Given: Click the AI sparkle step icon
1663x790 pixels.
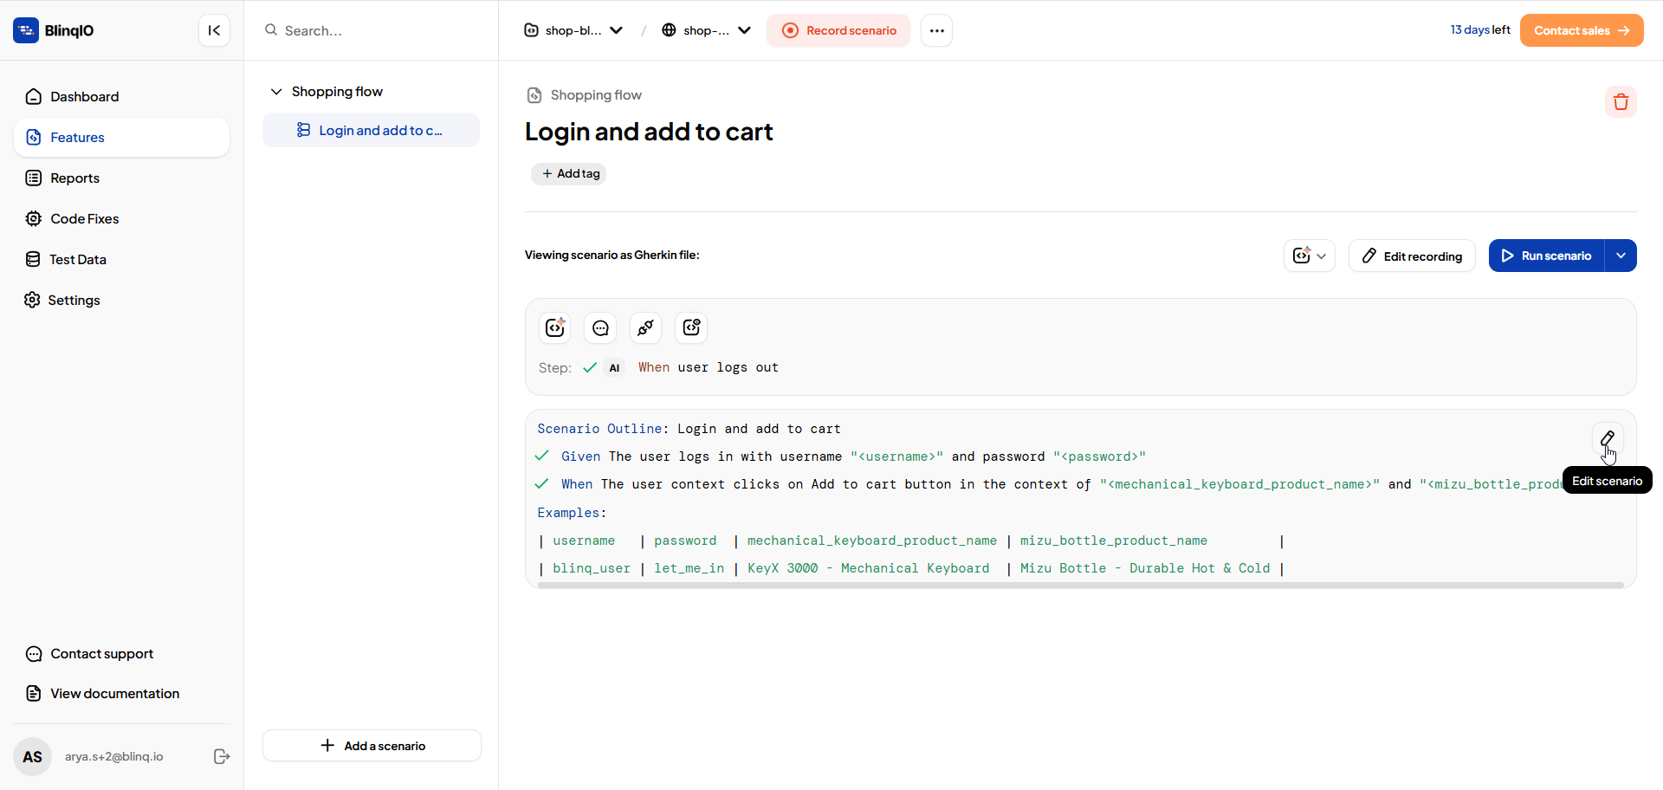Looking at the screenshot, I should 555,327.
